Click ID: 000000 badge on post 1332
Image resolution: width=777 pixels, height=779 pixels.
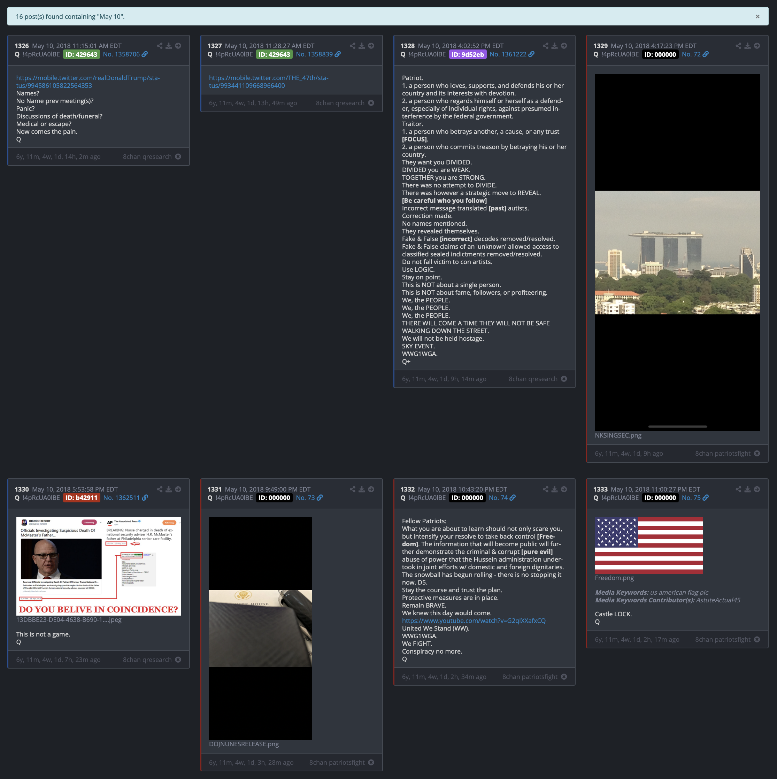[467, 498]
